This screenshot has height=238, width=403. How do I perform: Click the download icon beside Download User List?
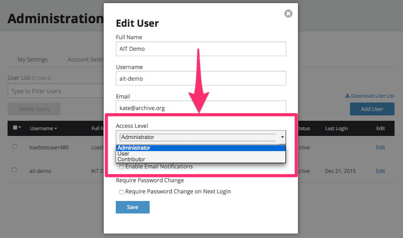tap(347, 96)
